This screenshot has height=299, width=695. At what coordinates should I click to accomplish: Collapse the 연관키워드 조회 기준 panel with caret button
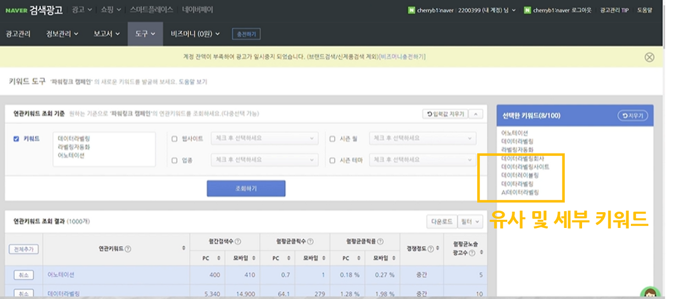pyautogui.click(x=476, y=114)
